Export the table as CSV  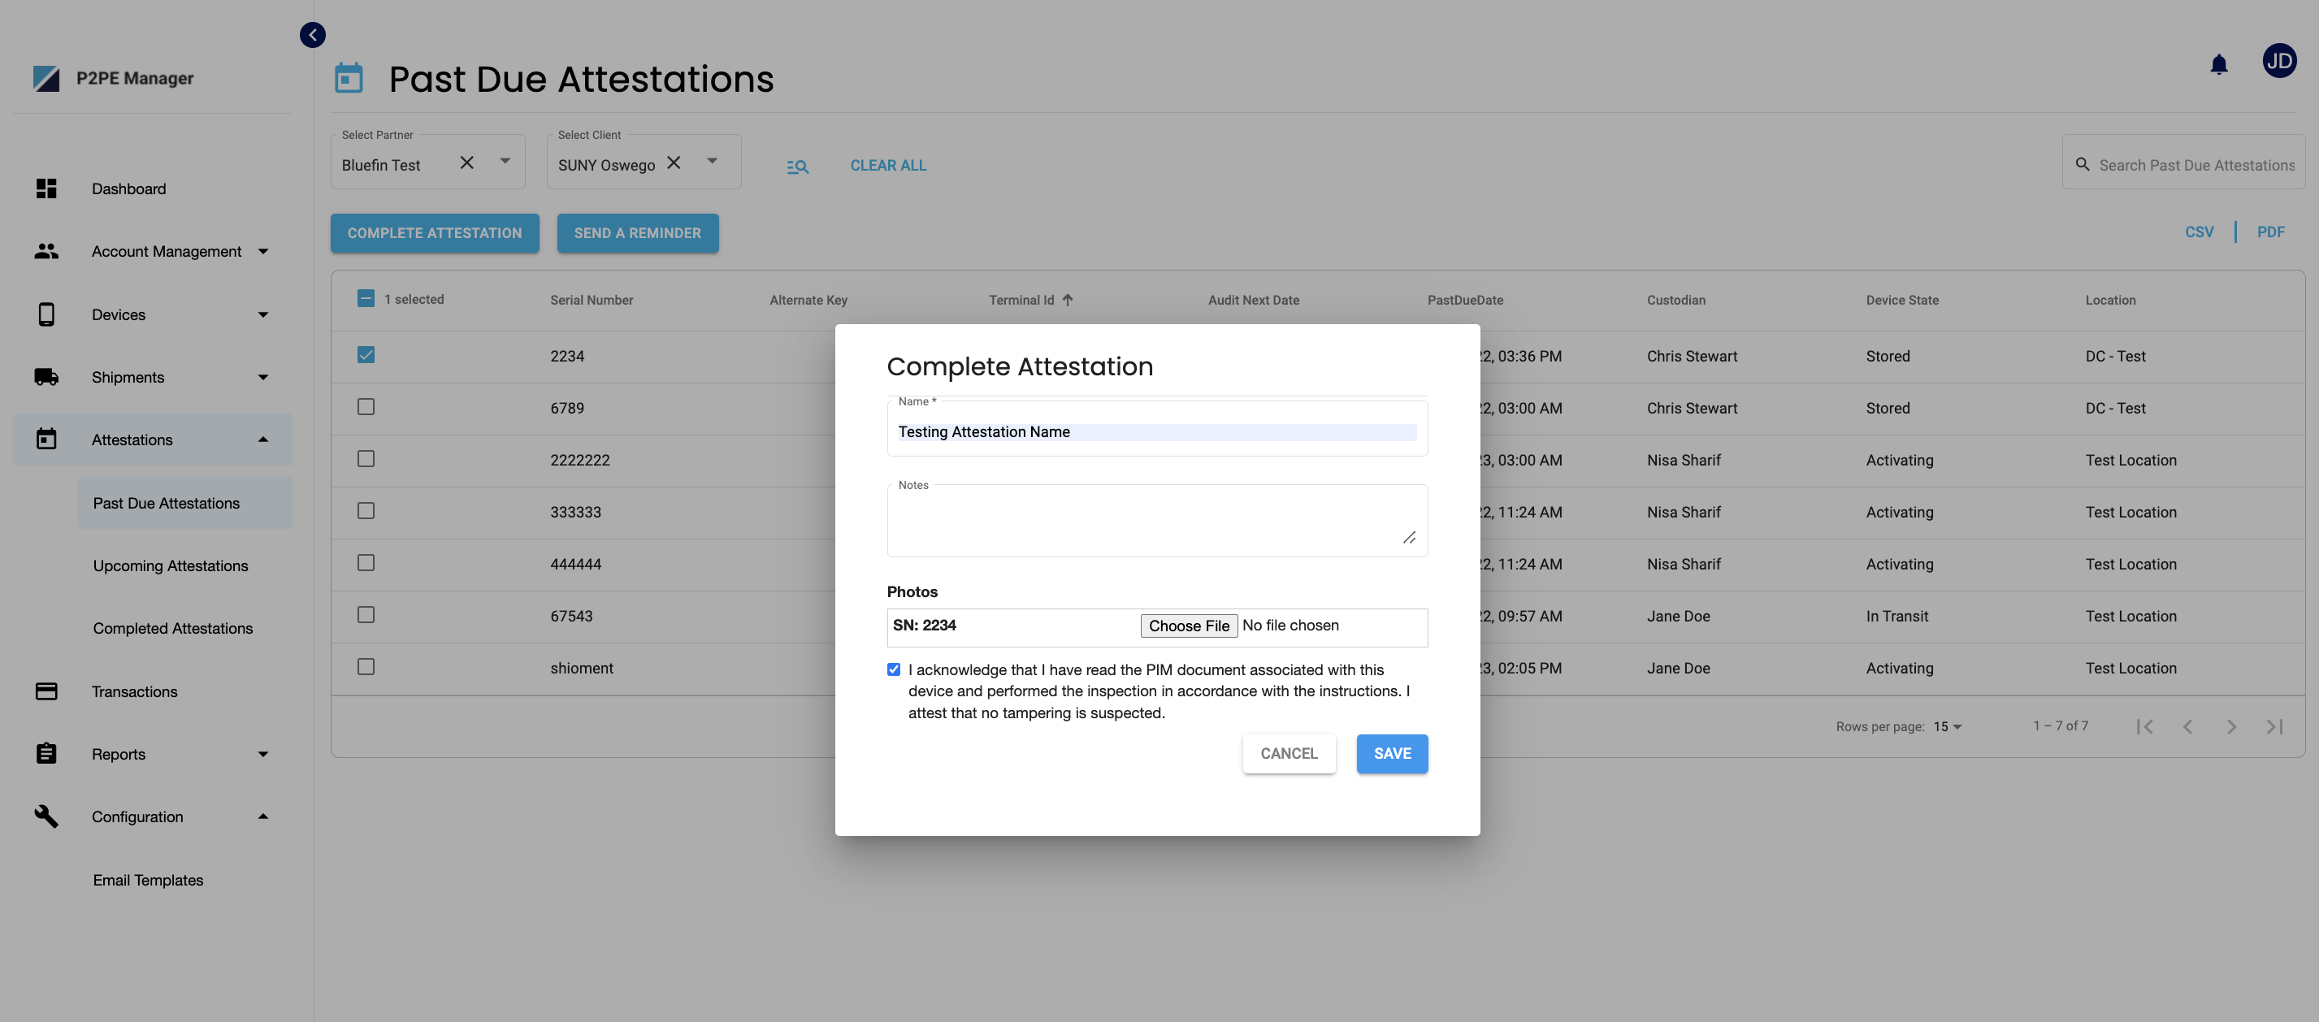(x=2200, y=232)
